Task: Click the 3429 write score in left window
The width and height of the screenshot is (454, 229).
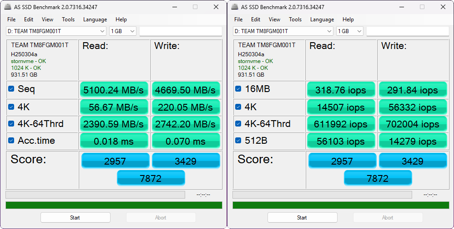Action: [186, 161]
